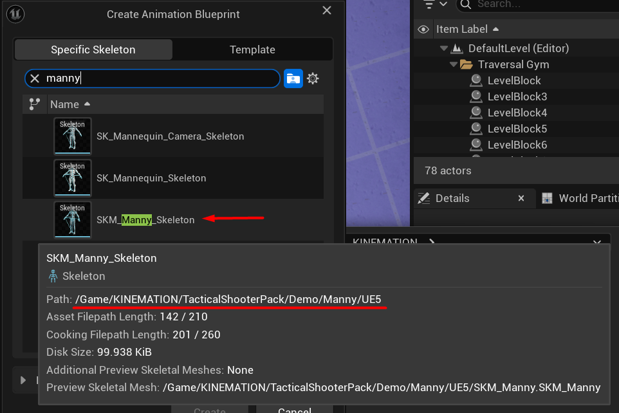Click the LevelBlock3 actor icon
Image resolution: width=619 pixels, height=413 pixels.
(x=476, y=96)
